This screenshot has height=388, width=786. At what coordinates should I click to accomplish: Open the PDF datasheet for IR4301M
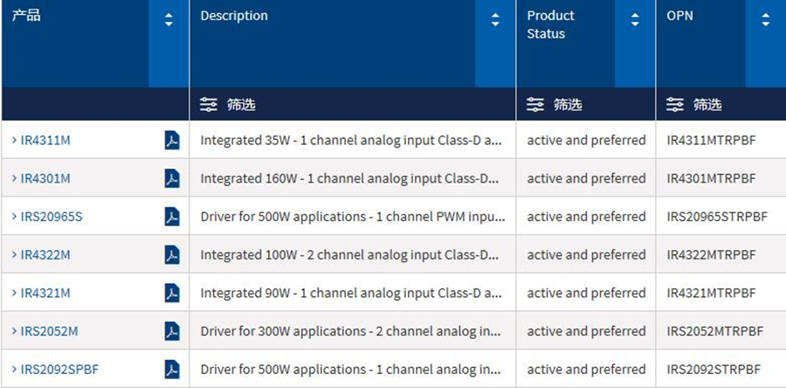tap(172, 178)
